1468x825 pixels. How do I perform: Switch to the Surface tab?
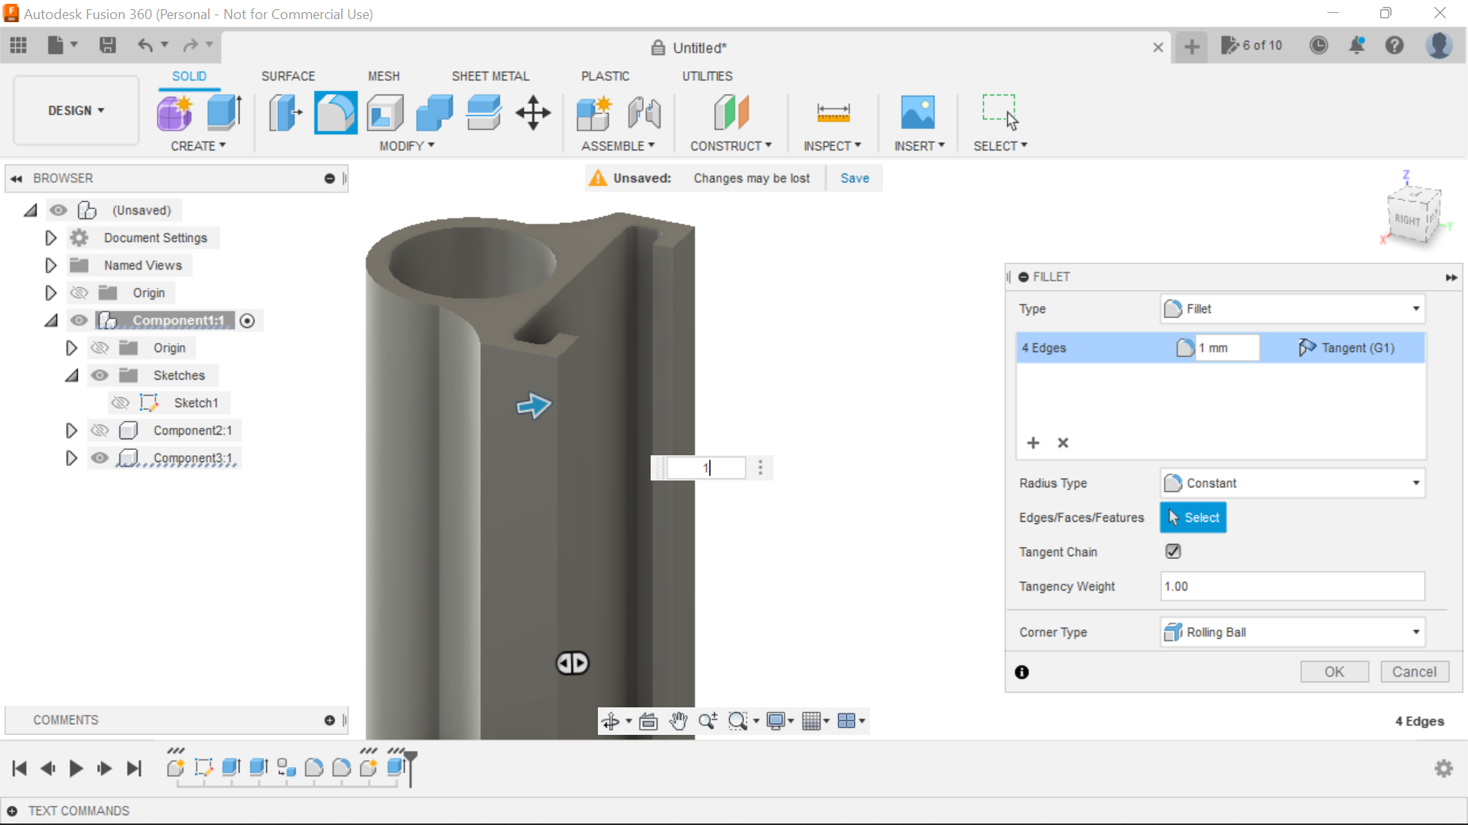click(x=288, y=76)
